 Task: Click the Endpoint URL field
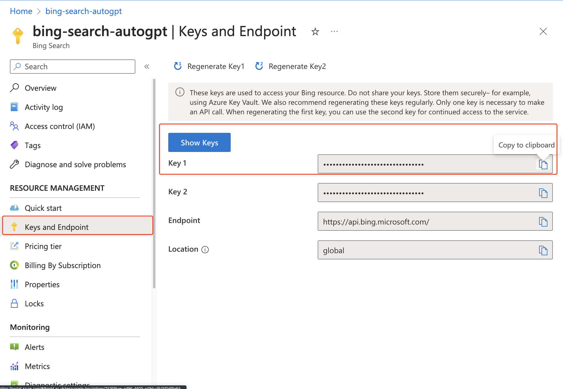coord(435,221)
